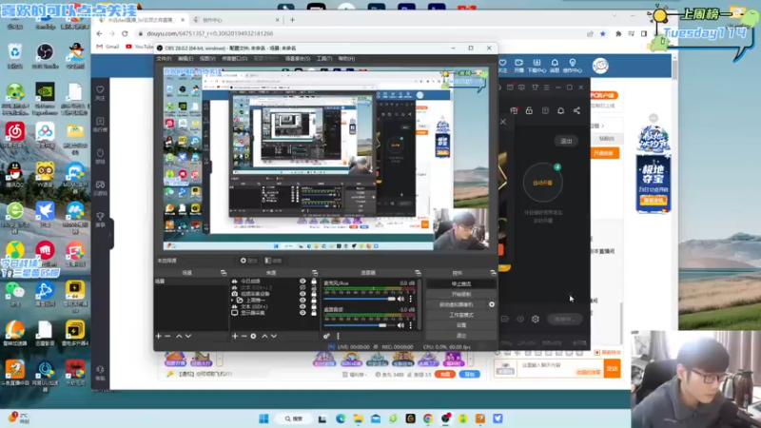Open the 桌面音频 channel options three-dot menu
Screen dimensions: 761x428
(x=411, y=325)
